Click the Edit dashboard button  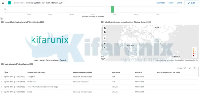191,3
